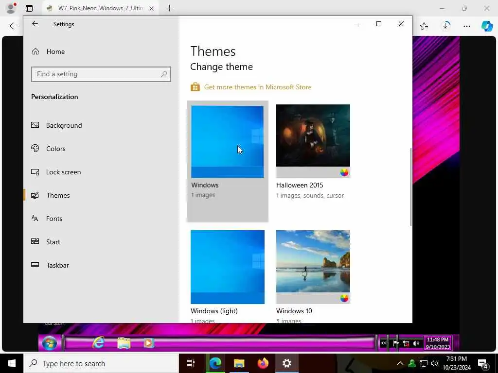Open Edge favorites star icon

click(424, 26)
